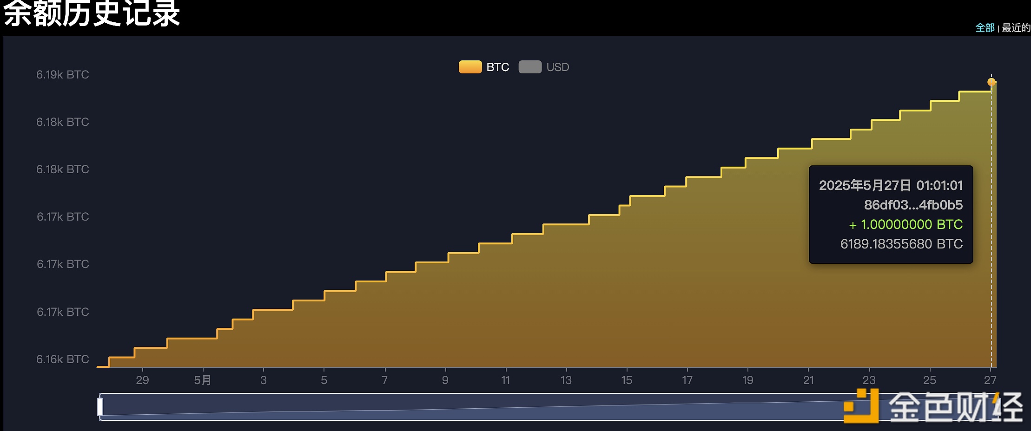Click the orange data point marker on the chart
The width and height of the screenshot is (1031, 431).
[x=991, y=82]
